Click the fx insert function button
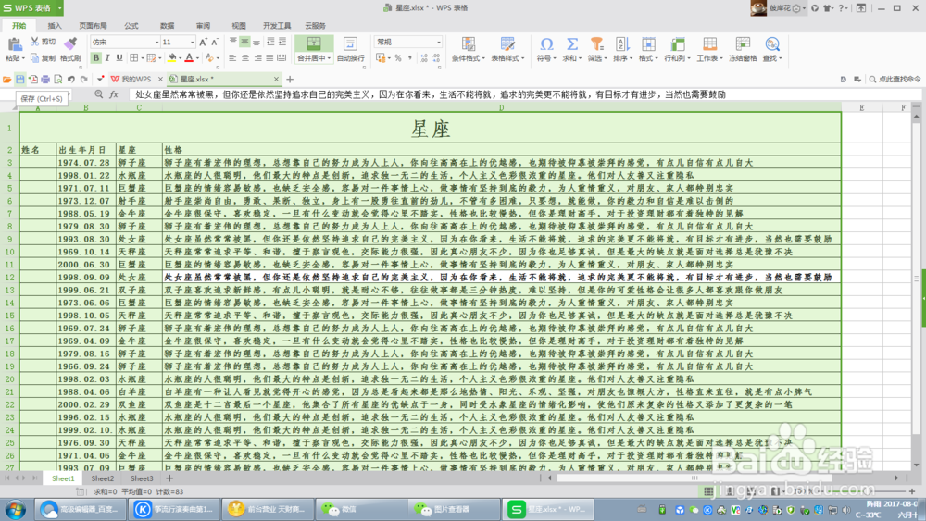The height and width of the screenshot is (521, 926). [114, 94]
